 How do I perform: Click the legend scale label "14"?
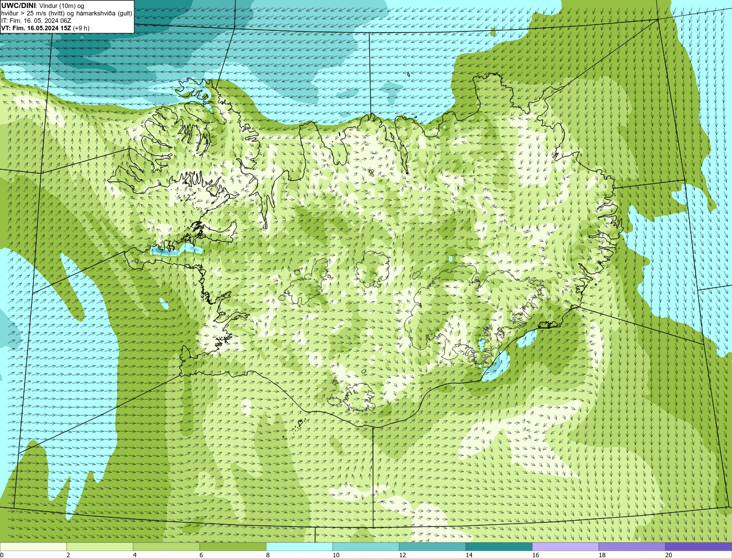(x=469, y=555)
